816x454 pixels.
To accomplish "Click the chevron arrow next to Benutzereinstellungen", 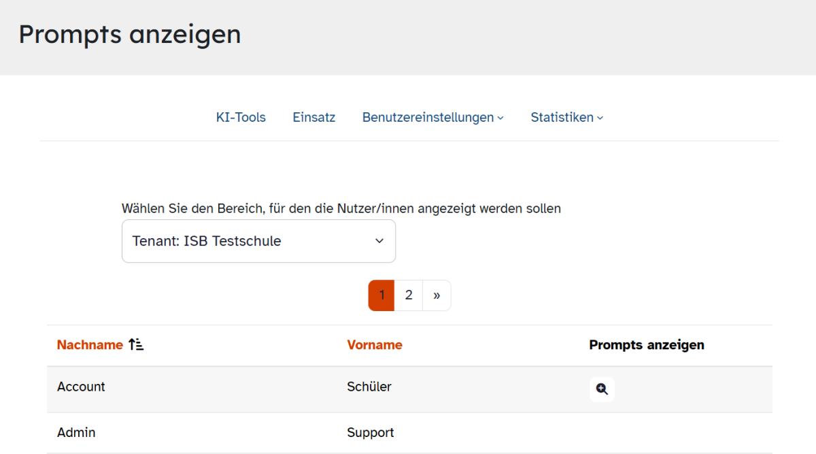I will pyautogui.click(x=500, y=118).
